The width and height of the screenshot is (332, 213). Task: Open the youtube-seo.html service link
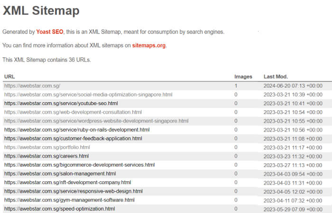click(x=61, y=103)
